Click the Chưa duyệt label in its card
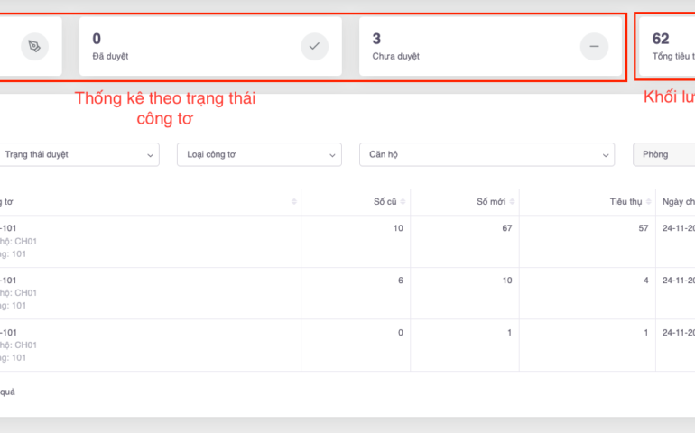Screen dimensions: 695x433 [x=395, y=56]
